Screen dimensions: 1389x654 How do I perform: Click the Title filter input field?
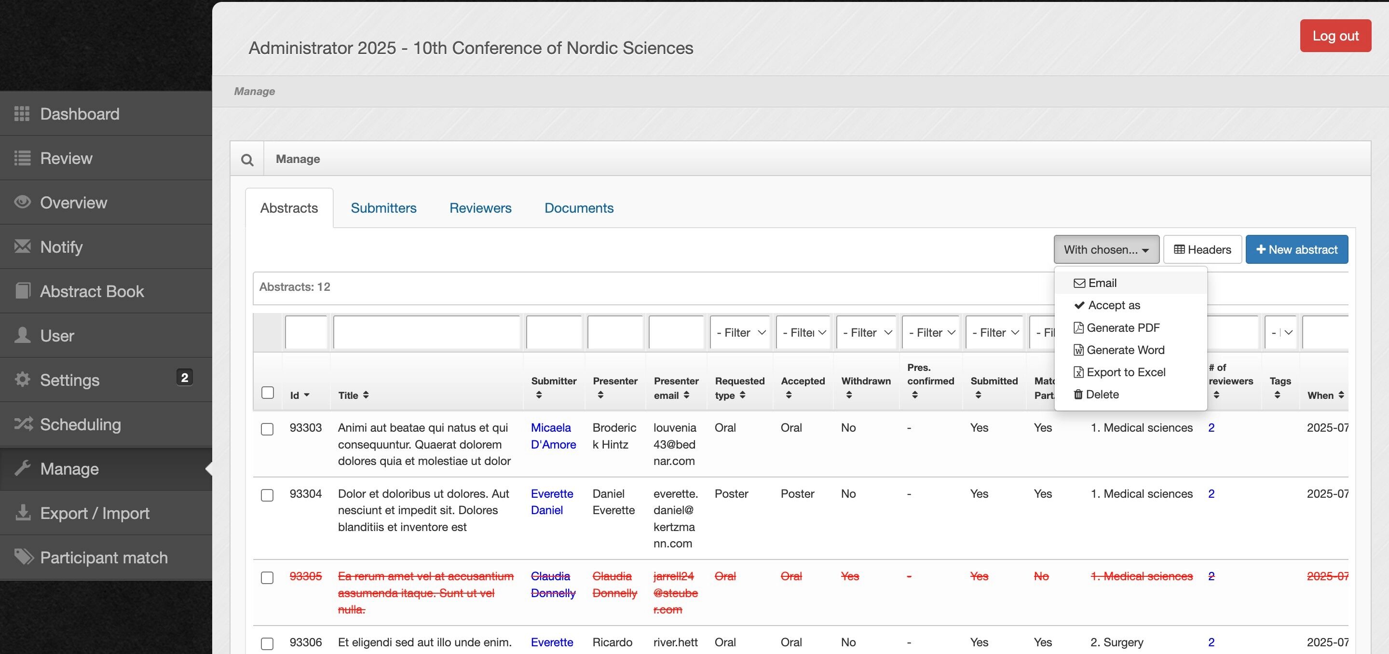point(426,333)
